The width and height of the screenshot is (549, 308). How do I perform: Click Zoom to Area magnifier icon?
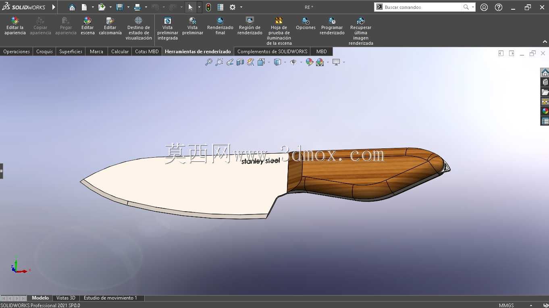(x=219, y=62)
